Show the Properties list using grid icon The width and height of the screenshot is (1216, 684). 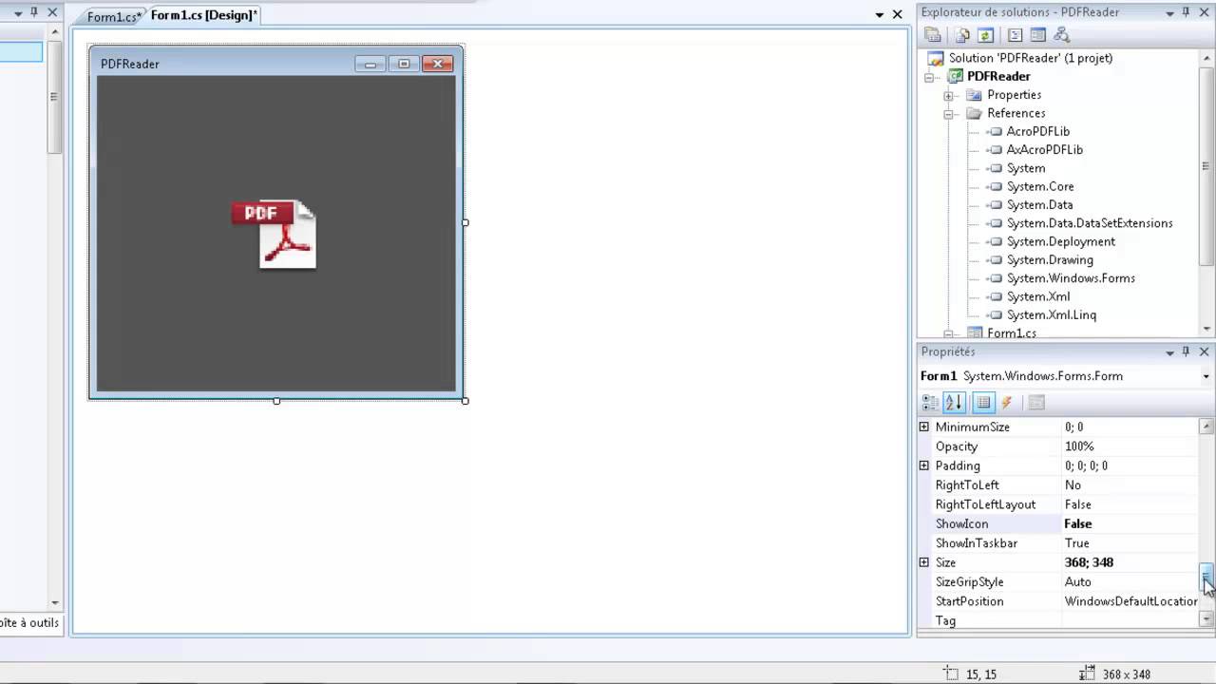983,403
